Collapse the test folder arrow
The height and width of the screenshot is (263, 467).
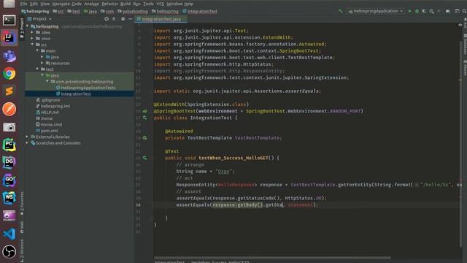[37, 69]
